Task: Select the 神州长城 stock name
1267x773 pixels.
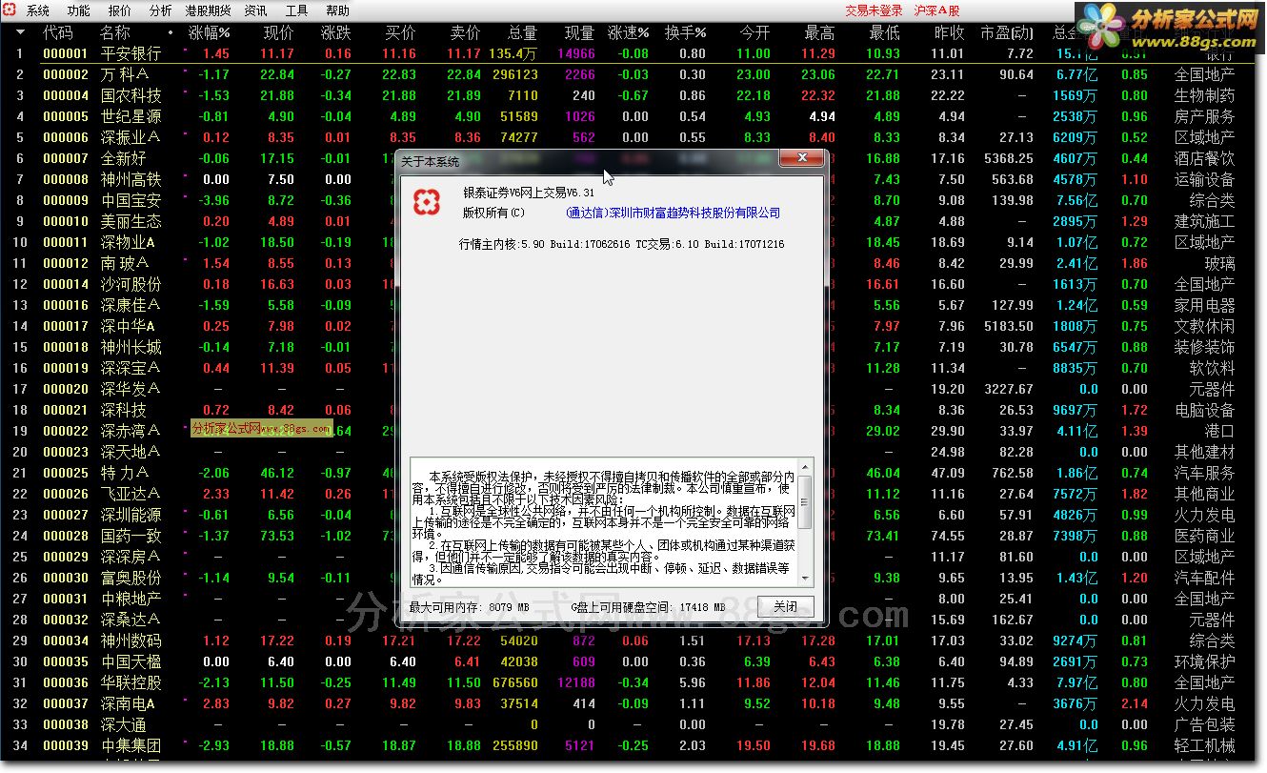Action: [x=131, y=347]
